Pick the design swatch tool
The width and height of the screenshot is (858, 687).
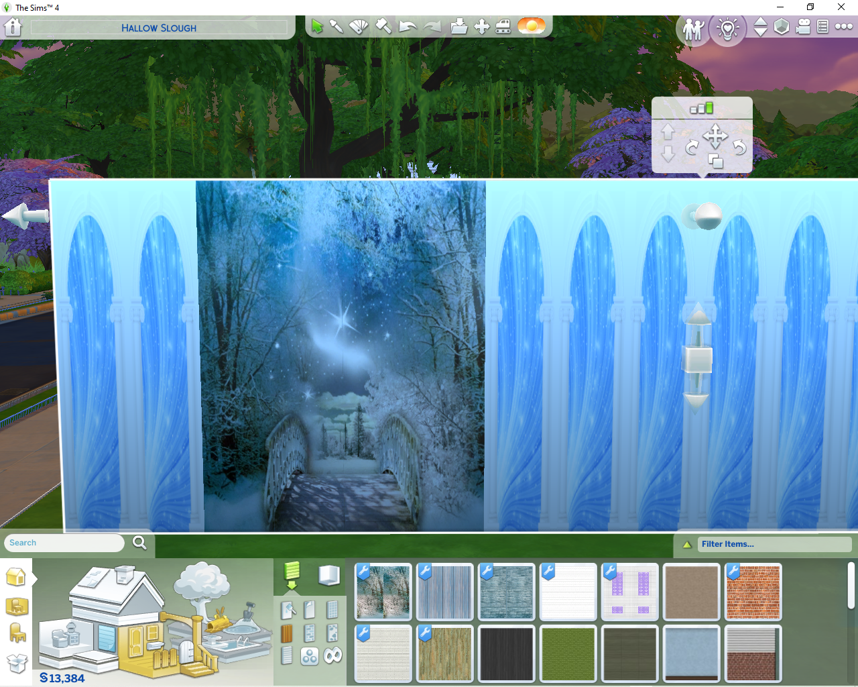(x=359, y=27)
